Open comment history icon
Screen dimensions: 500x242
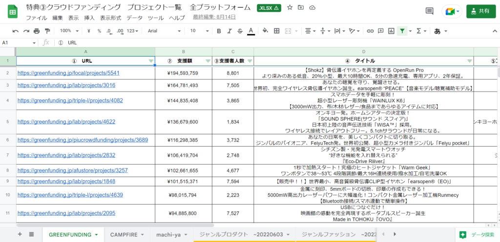pos(430,11)
